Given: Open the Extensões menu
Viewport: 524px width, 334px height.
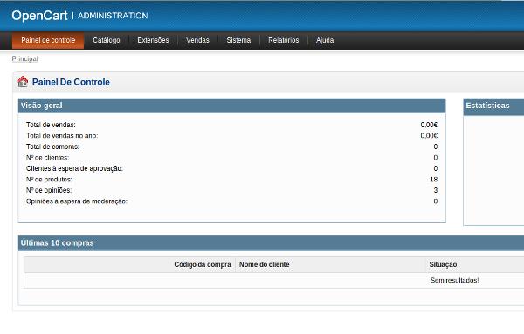Looking at the screenshot, I should (153, 40).
